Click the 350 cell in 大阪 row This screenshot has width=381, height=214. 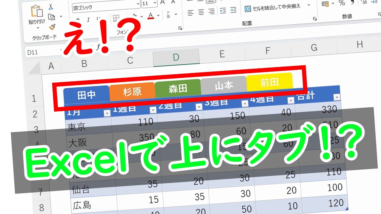(136, 139)
